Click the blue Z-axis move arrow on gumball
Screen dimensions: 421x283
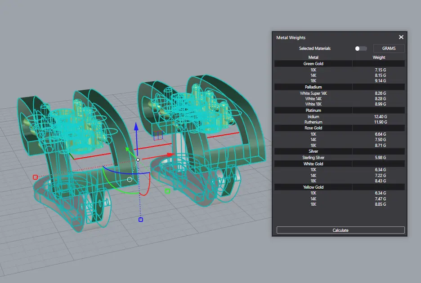click(136, 128)
